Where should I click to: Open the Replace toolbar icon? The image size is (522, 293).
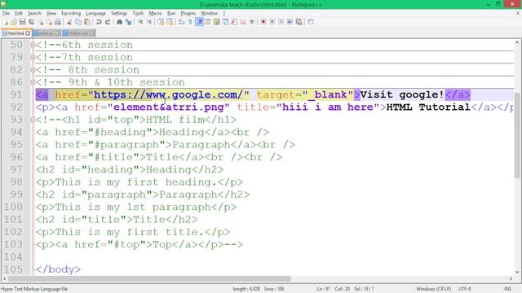(128, 22)
